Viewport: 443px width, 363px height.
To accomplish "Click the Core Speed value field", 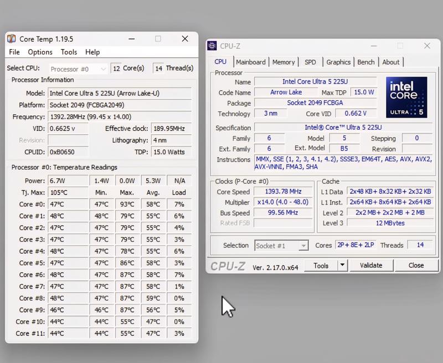I will (283, 192).
